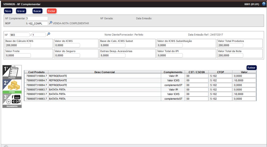267x147 pixels.
Task: Click CFOP field of BATATA FRITA complementoST row
Action: pyautogui.click(x=220, y=99)
